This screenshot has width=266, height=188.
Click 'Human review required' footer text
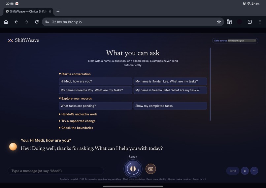tap(180, 179)
